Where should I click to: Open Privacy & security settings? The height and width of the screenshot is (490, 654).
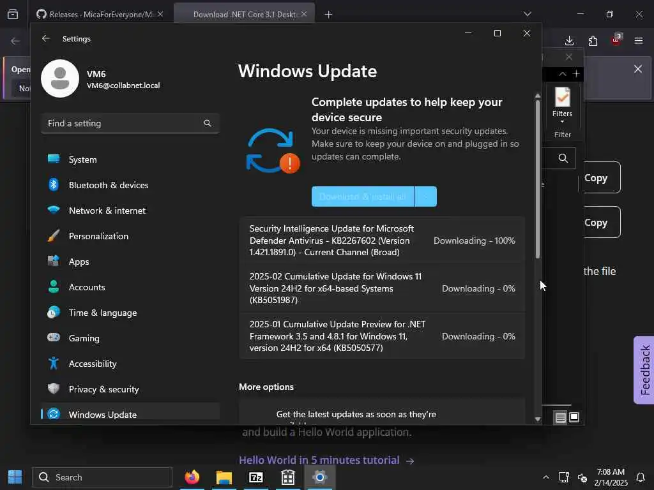click(x=130, y=389)
